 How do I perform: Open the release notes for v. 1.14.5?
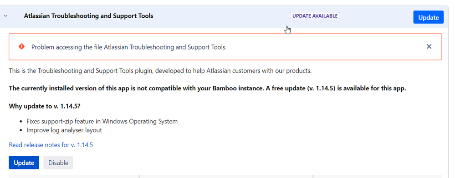pyautogui.click(x=51, y=145)
